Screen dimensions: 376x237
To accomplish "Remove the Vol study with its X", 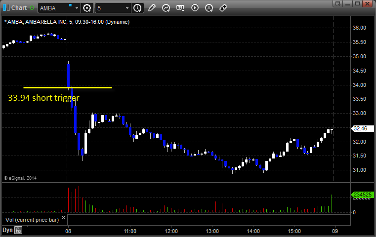I will click(x=64, y=218).
